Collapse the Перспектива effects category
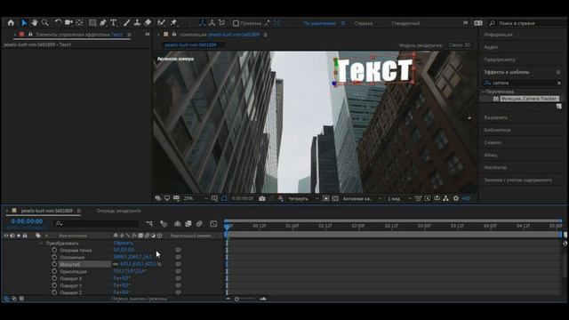This screenshot has height=320, width=569. 484,92
